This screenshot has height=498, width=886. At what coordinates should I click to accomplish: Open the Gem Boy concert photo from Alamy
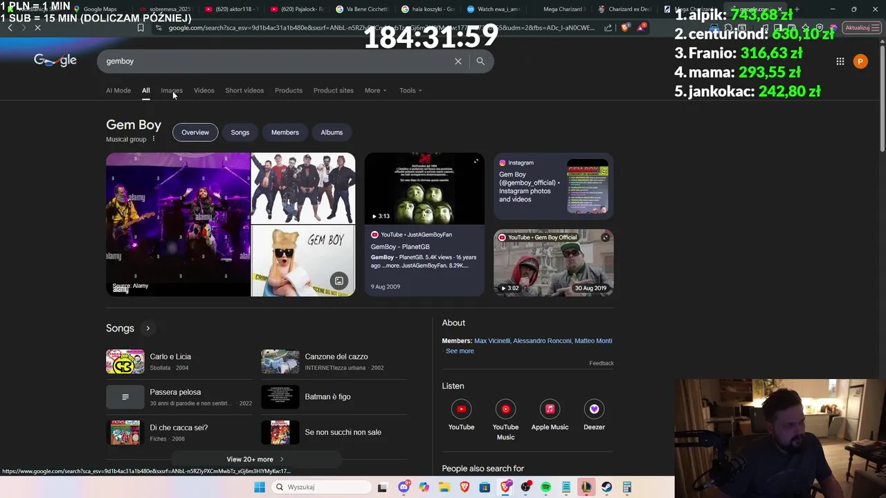pyautogui.click(x=178, y=225)
